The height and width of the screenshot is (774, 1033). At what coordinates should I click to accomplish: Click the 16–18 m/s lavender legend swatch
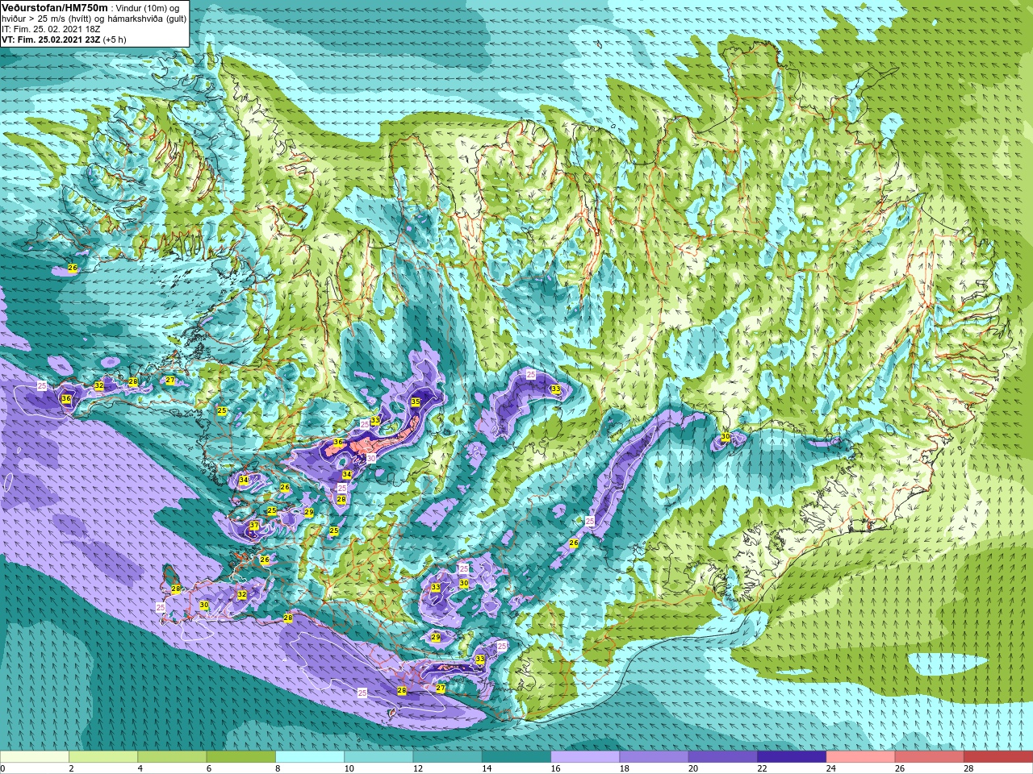585,757
